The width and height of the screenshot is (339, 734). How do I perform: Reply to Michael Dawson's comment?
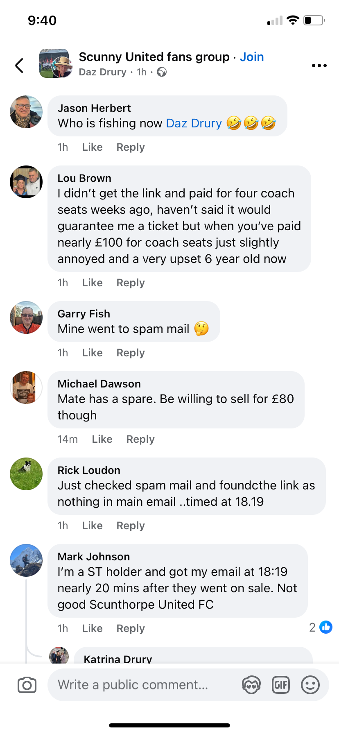coord(140,439)
